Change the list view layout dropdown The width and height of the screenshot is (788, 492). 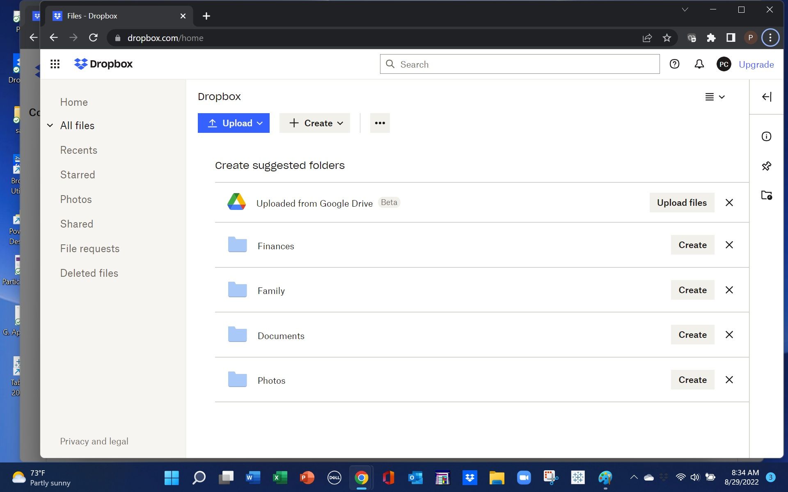pyautogui.click(x=715, y=97)
